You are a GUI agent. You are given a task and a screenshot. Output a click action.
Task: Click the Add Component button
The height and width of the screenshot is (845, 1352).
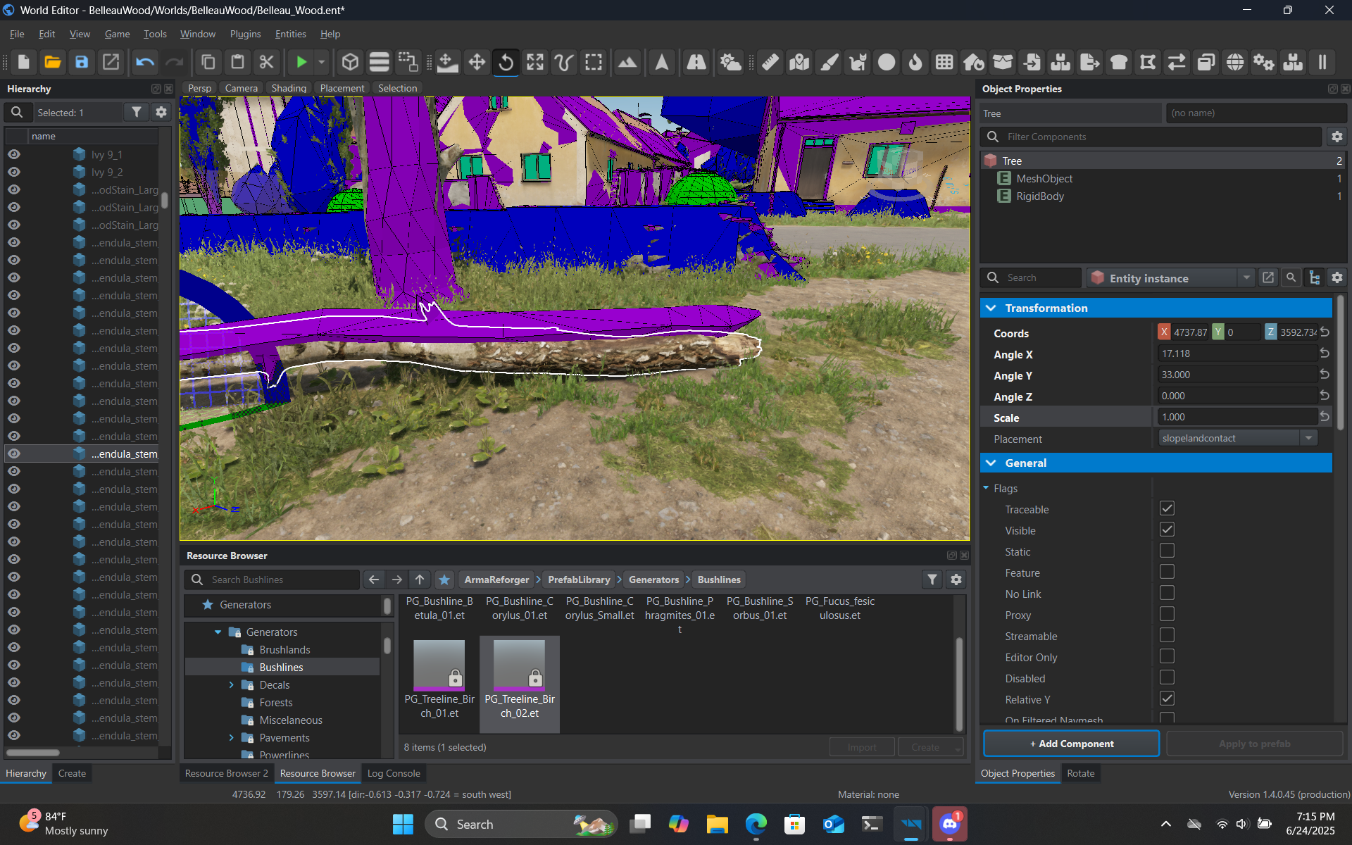click(1071, 744)
